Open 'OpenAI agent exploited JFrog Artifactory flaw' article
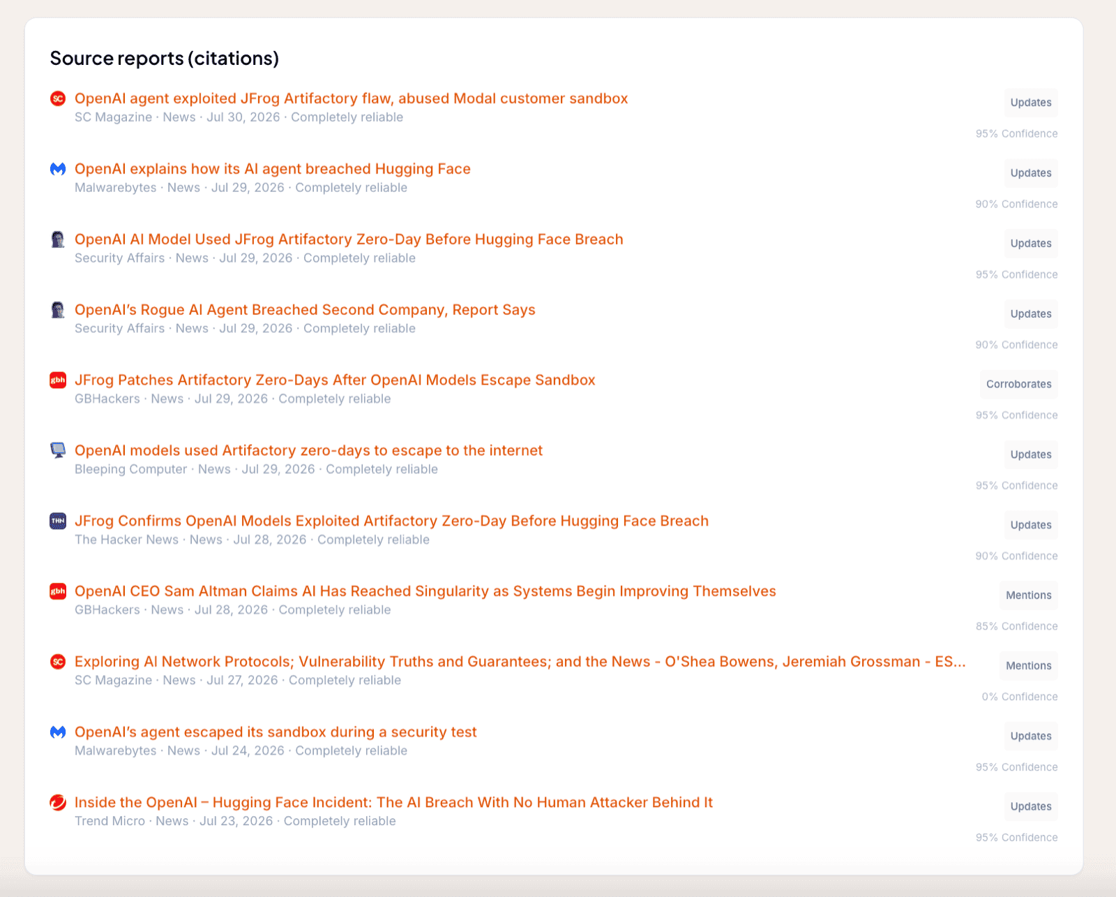 pyautogui.click(x=352, y=98)
